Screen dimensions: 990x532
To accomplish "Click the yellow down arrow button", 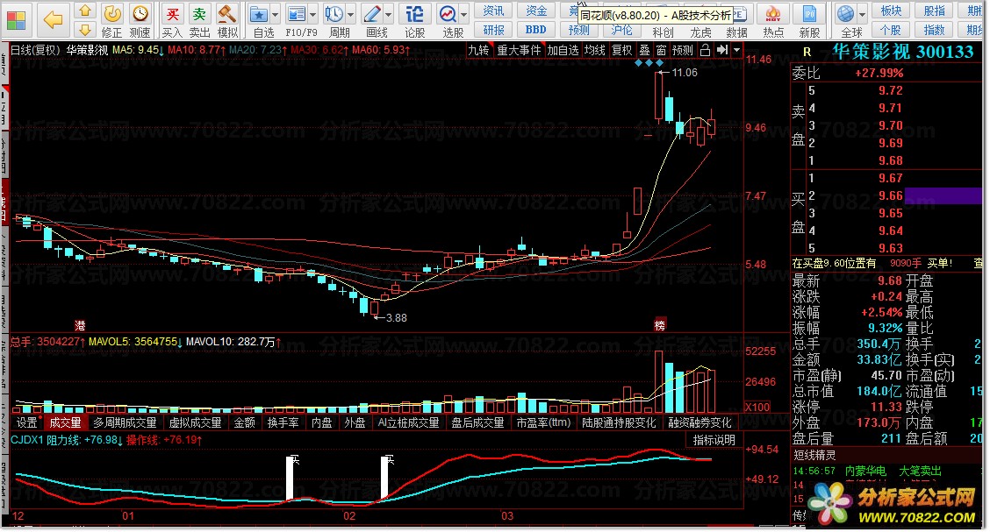I will [x=85, y=30].
